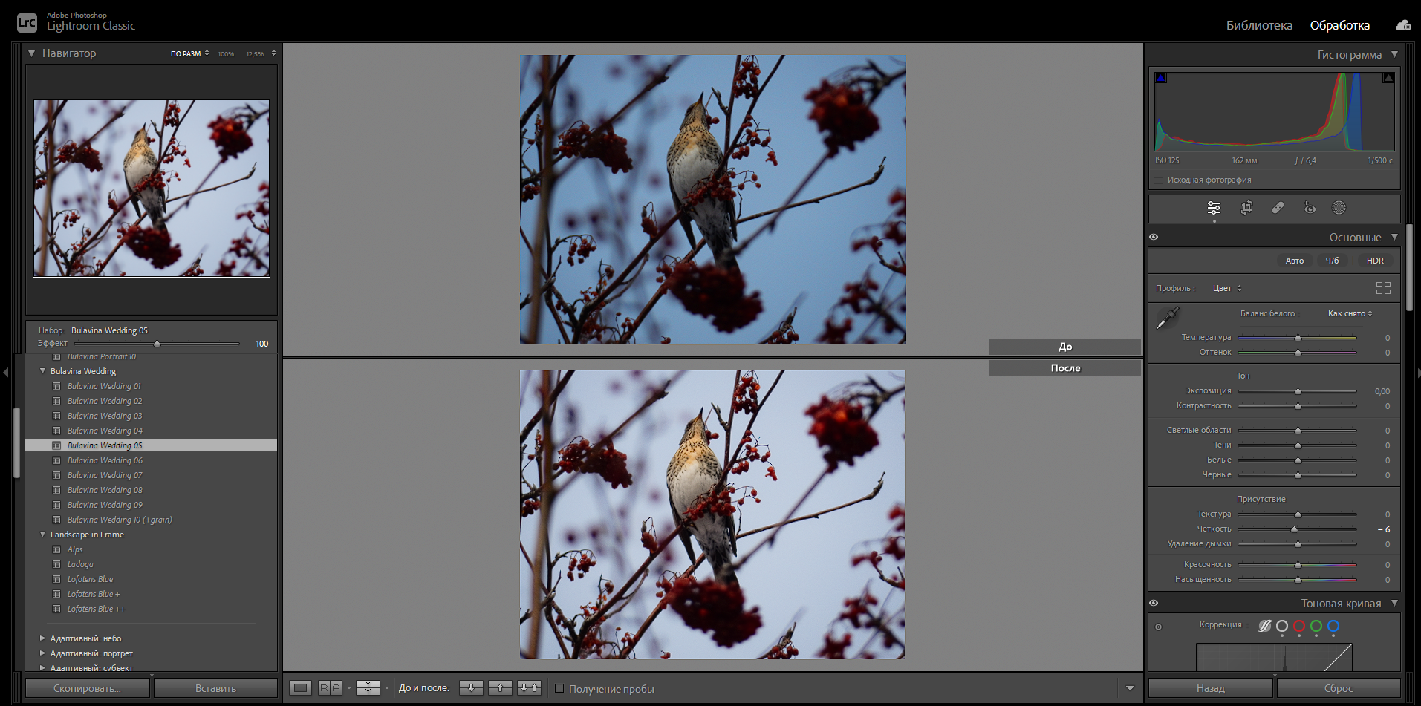Image resolution: width=1421 pixels, height=706 pixels.
Task: Select the Edit sliders tool icon
Action: pyautogui.click(x=1214, y=208)
